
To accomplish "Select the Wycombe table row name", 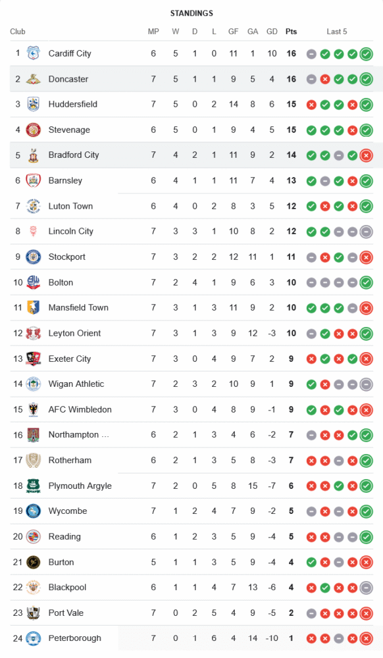I will (x=68, y=511).
